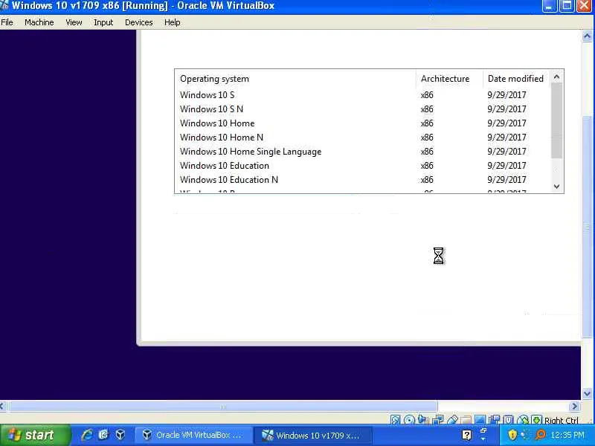The image size is (595, 446).
Task: Select the Windows 10 Home edition
Action: (x=363, y=123)
